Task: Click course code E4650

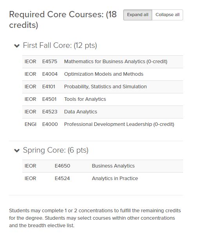Action: point(62,166)
